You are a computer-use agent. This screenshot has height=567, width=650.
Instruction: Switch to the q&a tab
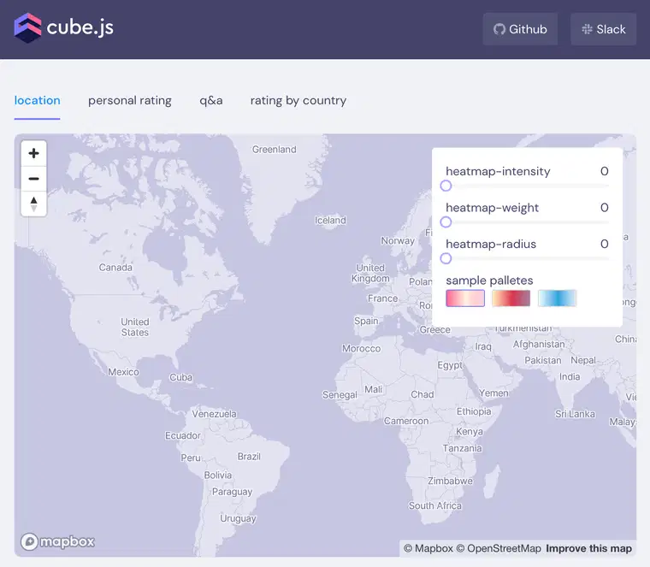pyautogui.click(x=211, y=101)
